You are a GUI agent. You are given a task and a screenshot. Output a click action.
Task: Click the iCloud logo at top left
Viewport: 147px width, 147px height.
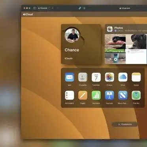click(x=28, y=14)
